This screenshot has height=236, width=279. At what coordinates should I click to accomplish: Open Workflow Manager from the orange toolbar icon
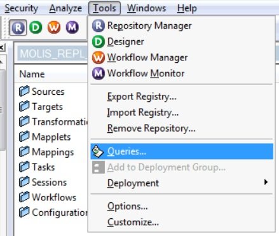(54, 27)
